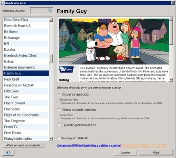Click the Cancelar button
This screenshot has width=176, height=158.
point(125,152)
